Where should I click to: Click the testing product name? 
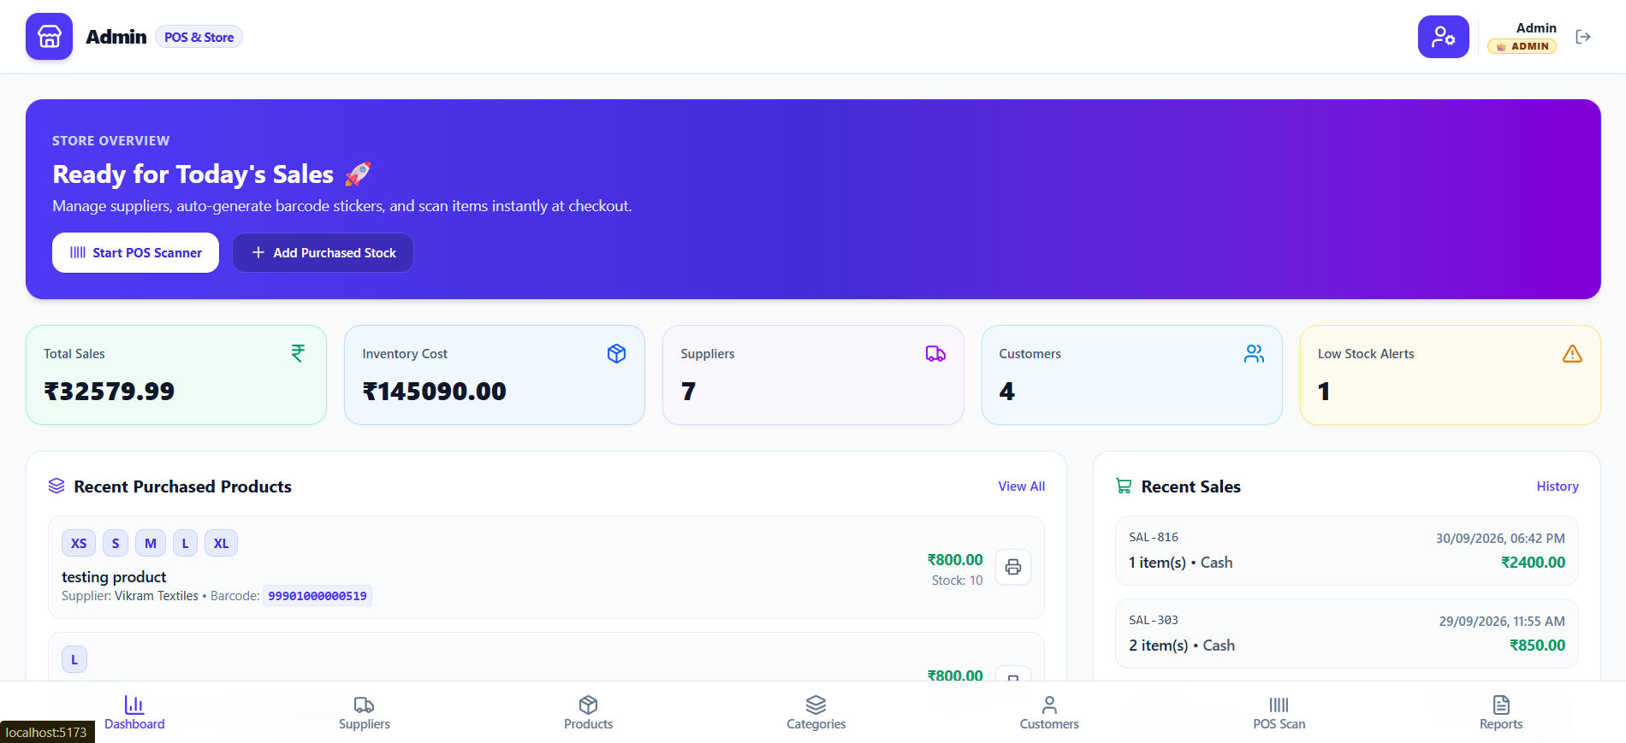point(114,576)
